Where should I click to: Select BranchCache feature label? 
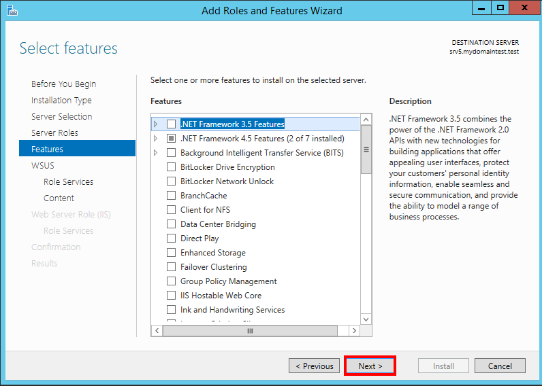point(204,196)
